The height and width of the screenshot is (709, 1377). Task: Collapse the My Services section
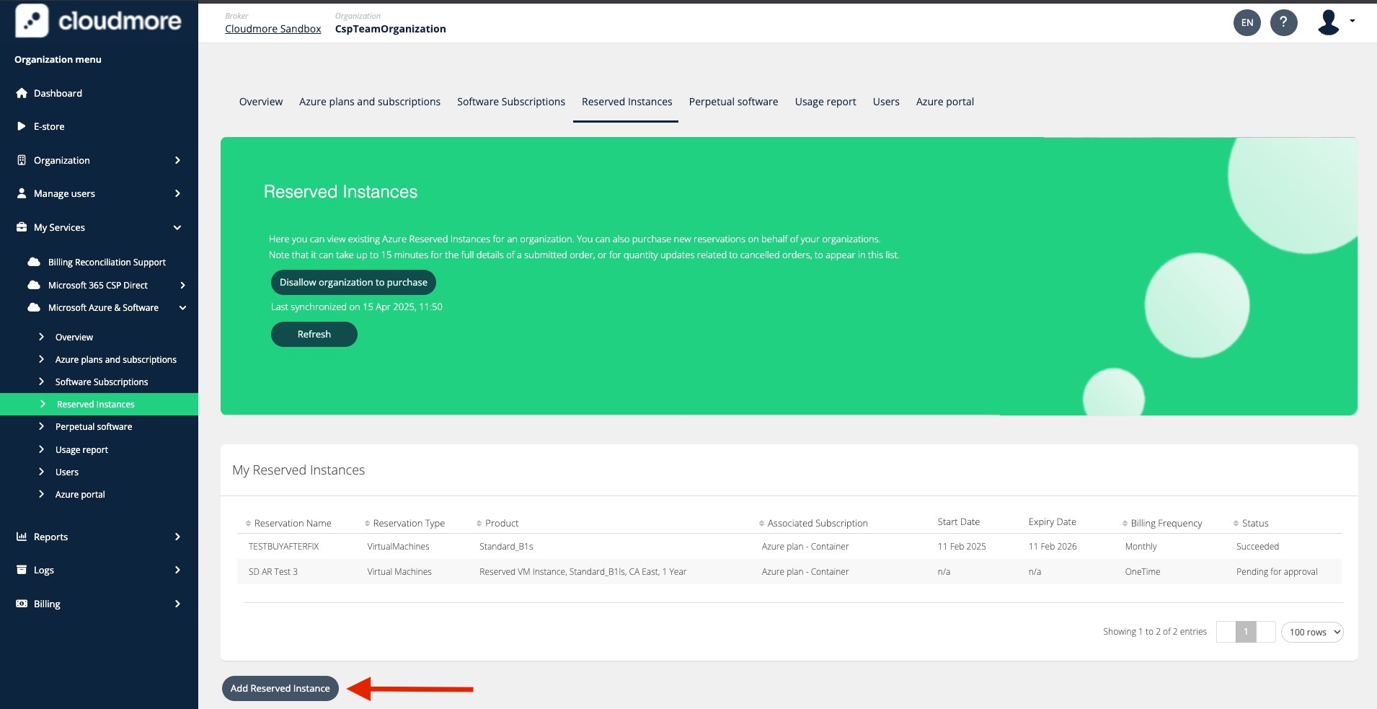click(177, 227)
